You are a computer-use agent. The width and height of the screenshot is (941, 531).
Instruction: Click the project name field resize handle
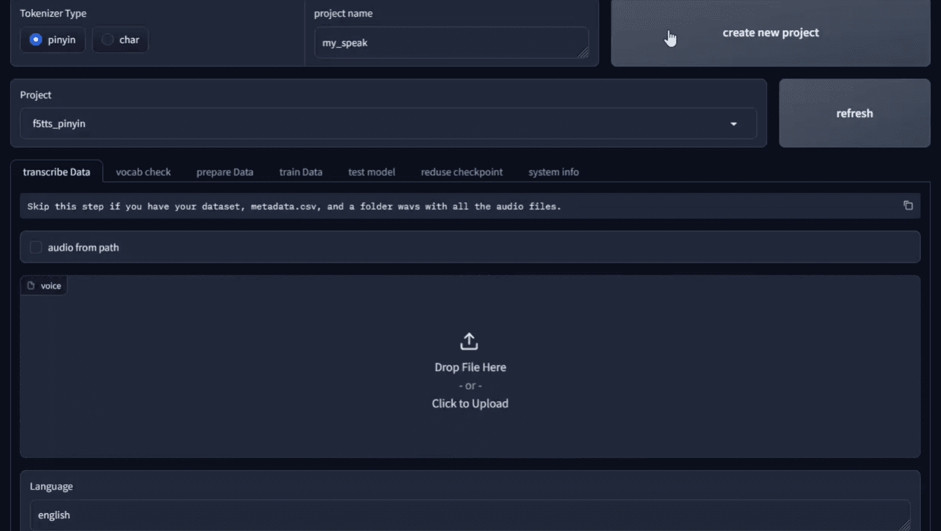point(583,53)
